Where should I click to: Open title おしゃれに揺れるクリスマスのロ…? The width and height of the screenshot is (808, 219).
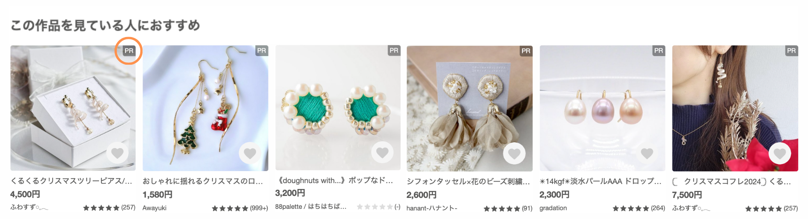(203, 181)
